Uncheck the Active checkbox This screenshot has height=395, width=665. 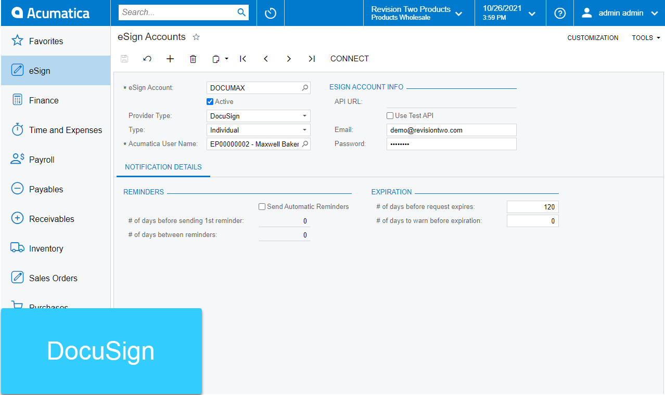210,102
